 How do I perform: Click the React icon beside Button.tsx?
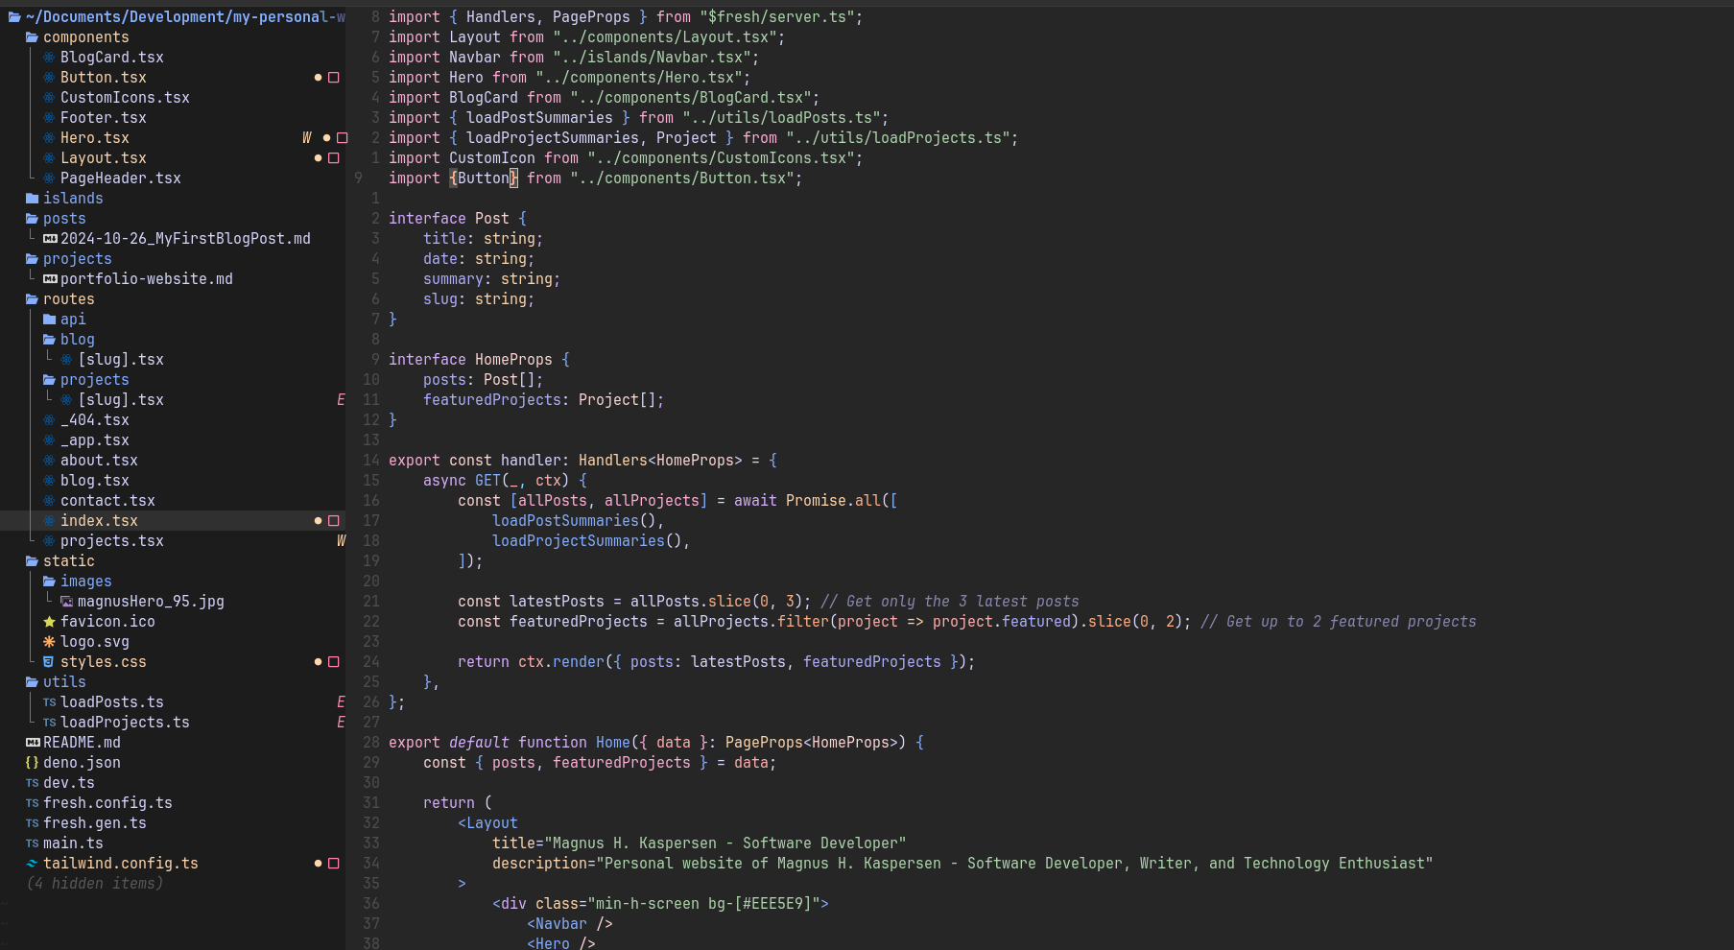click(x=49, y=78)
